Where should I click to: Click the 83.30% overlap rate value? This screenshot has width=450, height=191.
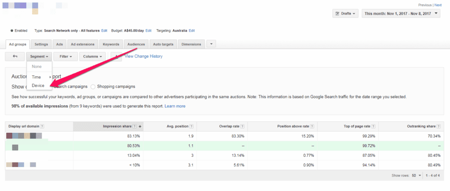[238, 136]
